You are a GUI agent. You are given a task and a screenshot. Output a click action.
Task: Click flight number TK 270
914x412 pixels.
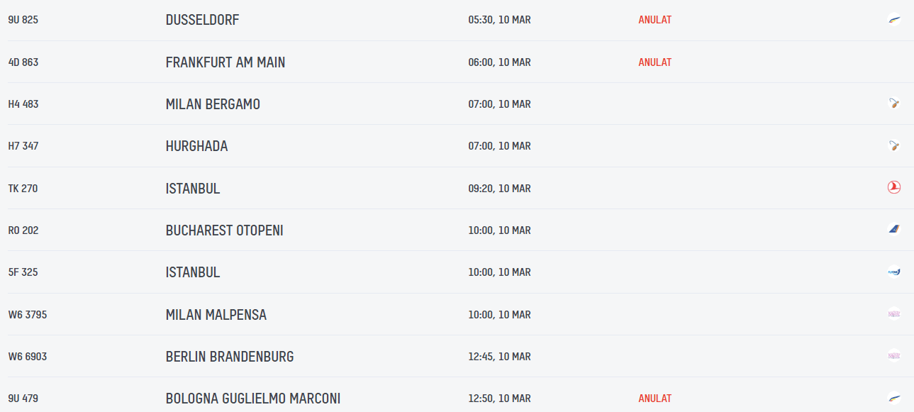[x=23, y=189]
